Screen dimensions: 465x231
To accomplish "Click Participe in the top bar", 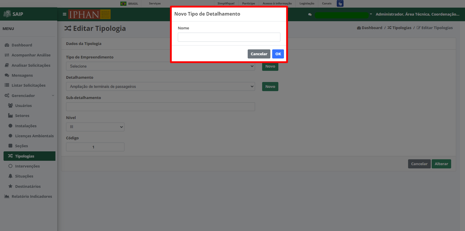I will coord(249,4).
